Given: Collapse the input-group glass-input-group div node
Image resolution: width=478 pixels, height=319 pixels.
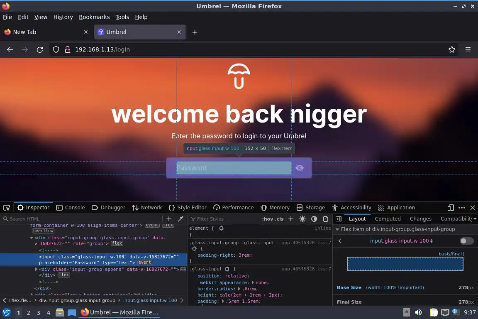Looking at the screenshot, I should 32,238.
